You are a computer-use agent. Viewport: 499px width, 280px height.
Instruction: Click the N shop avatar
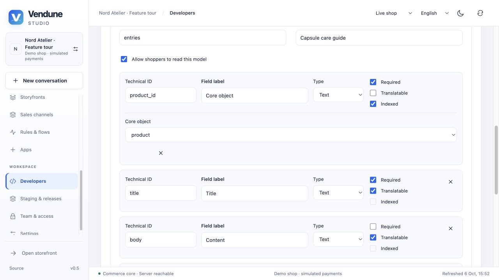(x=16, y=49)
